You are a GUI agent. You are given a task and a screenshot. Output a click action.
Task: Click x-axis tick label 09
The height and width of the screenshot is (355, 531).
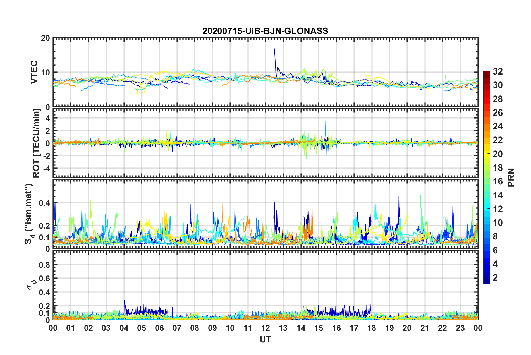pyautogui.click(x=212, y=328)
